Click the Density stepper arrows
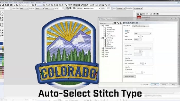Screen dimensions: 180x101 point(11,8)
